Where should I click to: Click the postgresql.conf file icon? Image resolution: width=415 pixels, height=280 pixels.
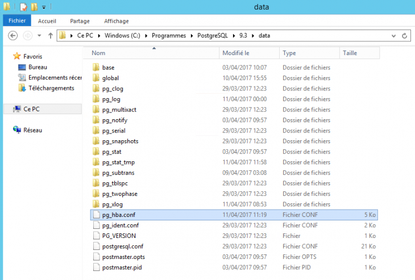click(x=96, y=246)
